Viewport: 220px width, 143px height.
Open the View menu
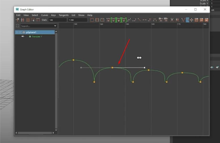[x=26, y=15]
